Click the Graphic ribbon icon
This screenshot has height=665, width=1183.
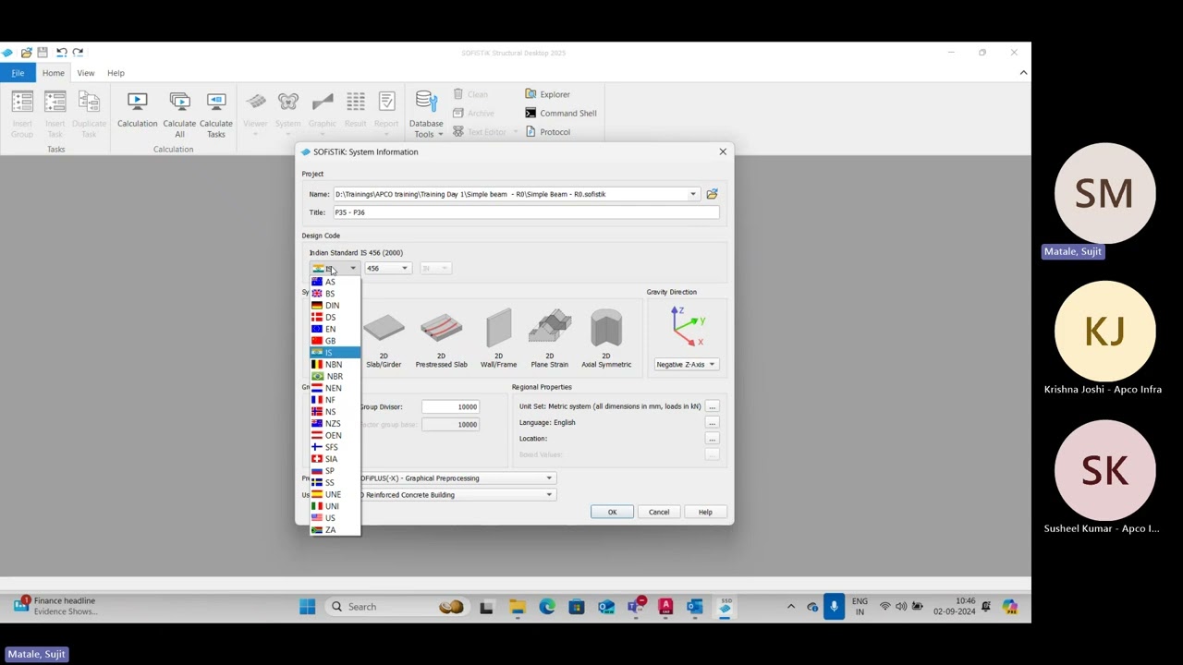(322, 111)
